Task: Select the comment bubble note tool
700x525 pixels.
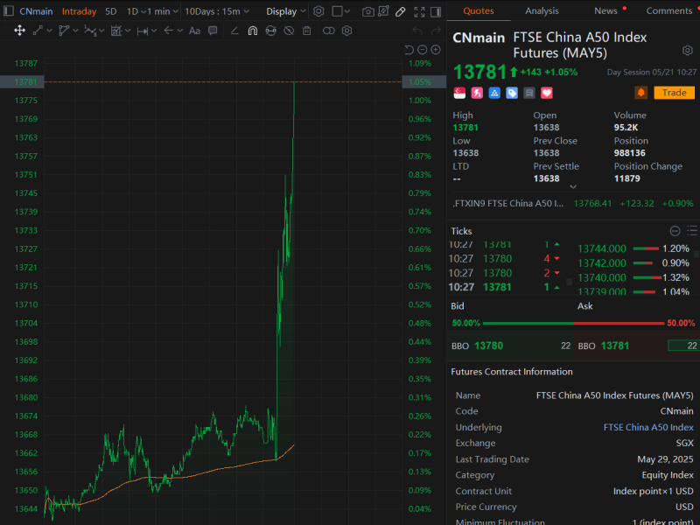Action: tap(213, 31)
